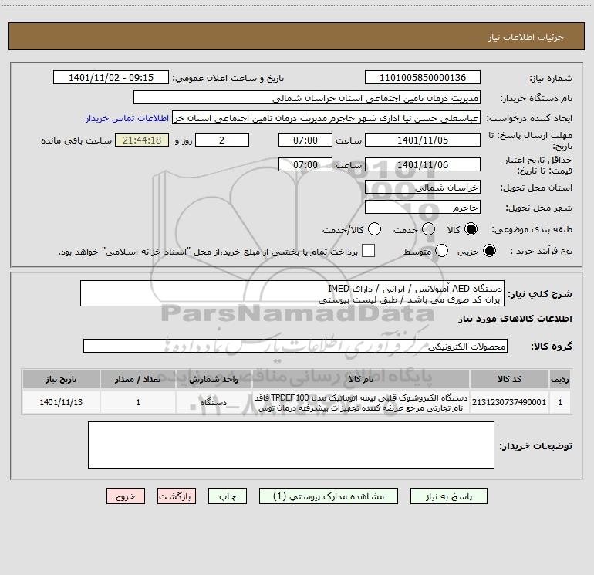Click the remaining time countdown 21:44:18
This screenshot has height=575, width=594.
[142, 140]
